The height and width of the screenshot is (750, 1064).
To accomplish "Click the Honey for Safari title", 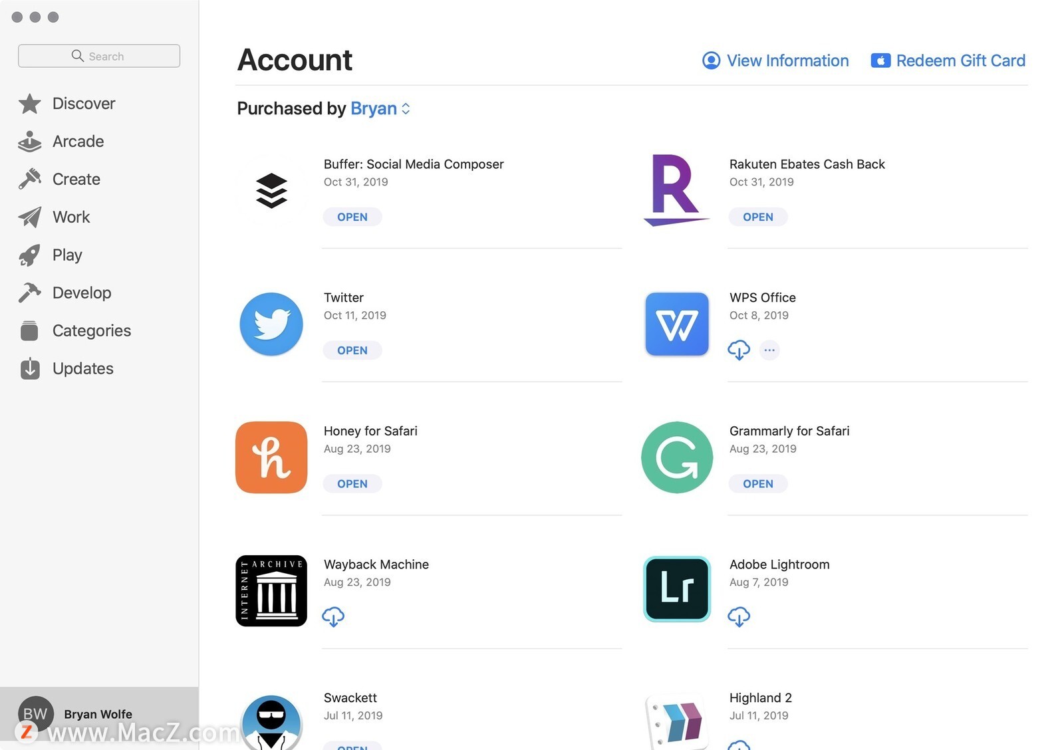I will 370,431.
